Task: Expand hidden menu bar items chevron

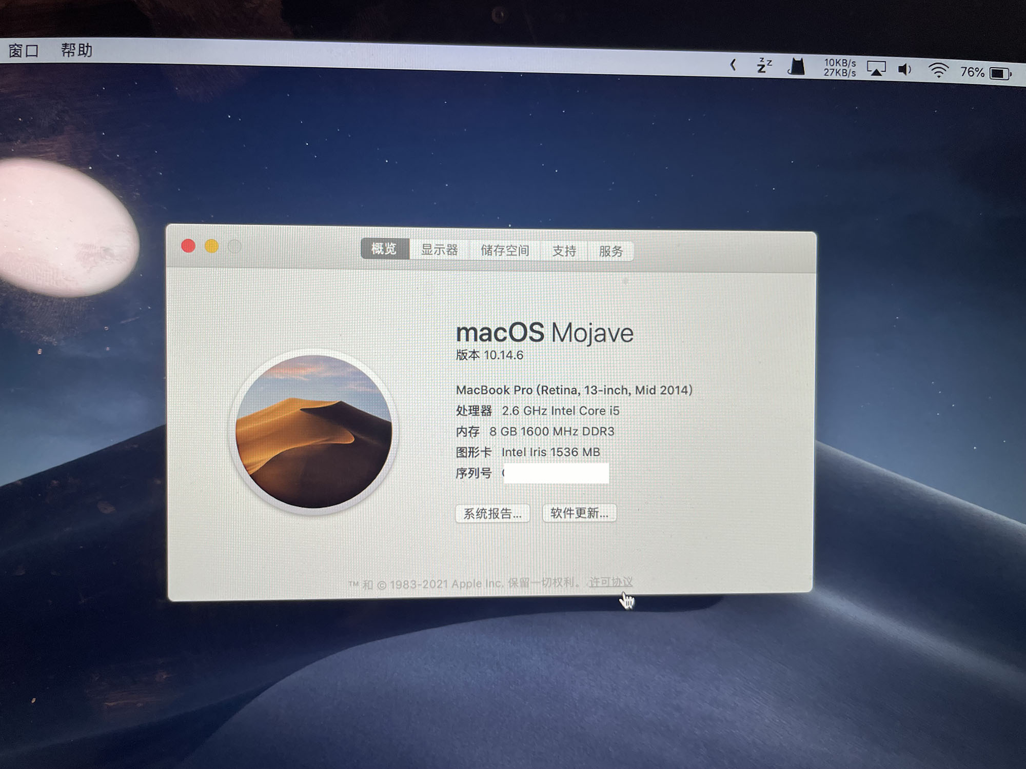Action: point(734,65)
